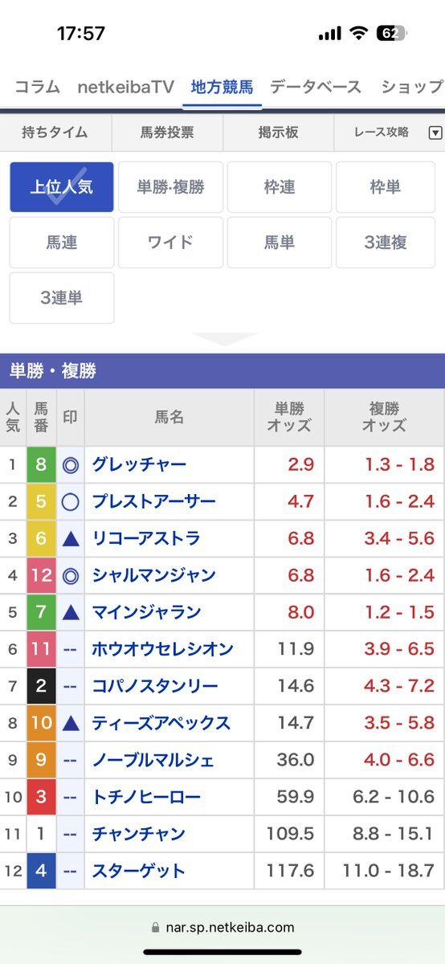
Task: Expand the race menu dropdown arrow
Action: (435, 133)
